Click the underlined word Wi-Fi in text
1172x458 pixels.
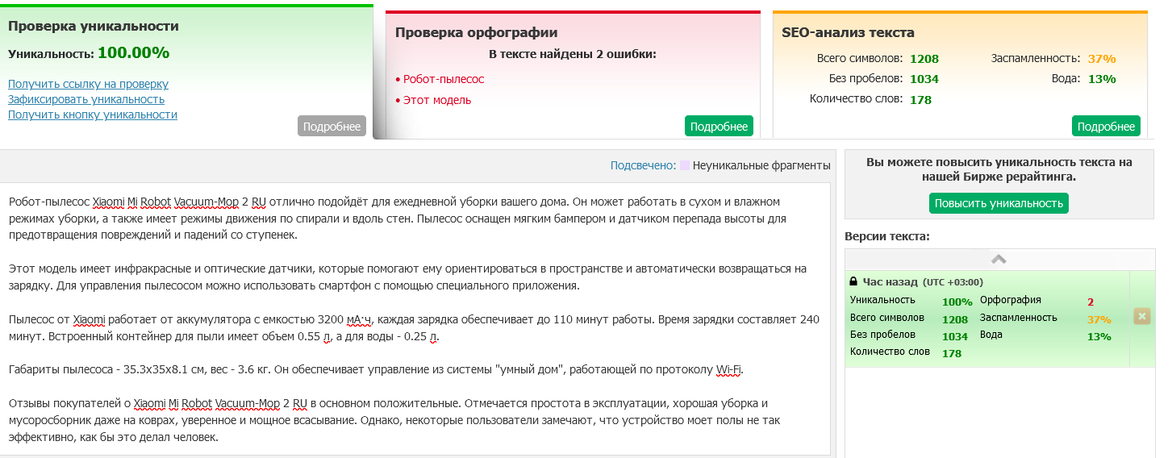(729, 370)
